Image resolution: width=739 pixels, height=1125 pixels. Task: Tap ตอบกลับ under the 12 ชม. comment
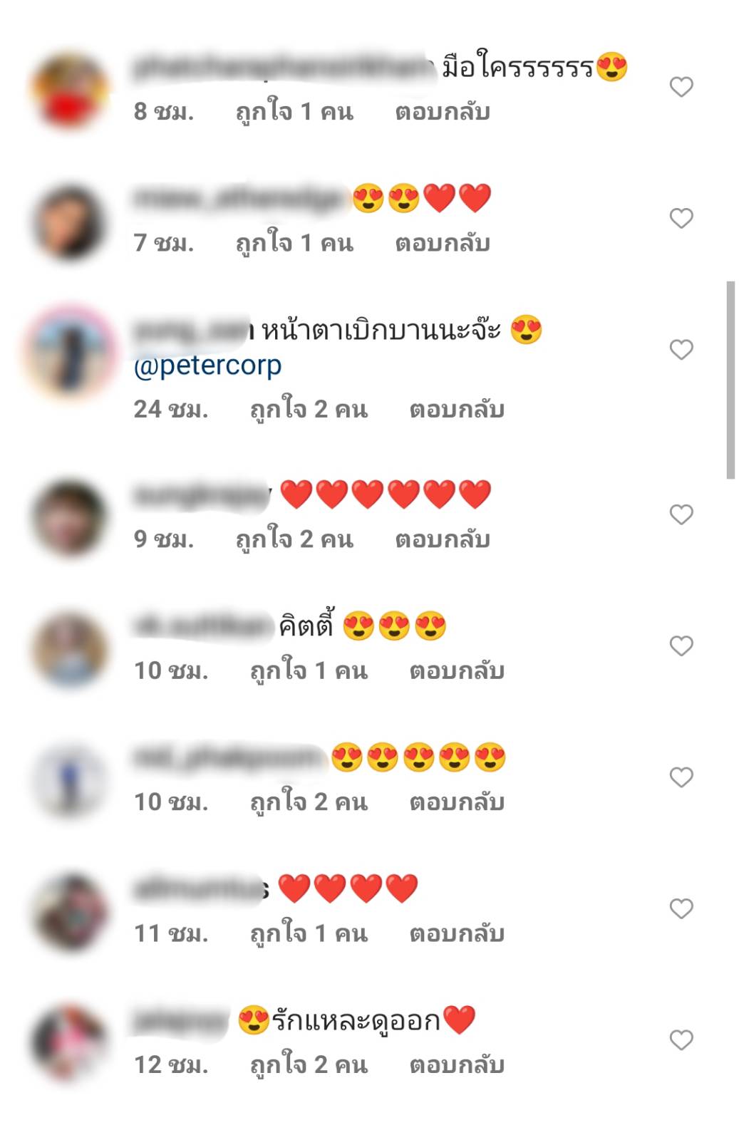point(457,1065)
